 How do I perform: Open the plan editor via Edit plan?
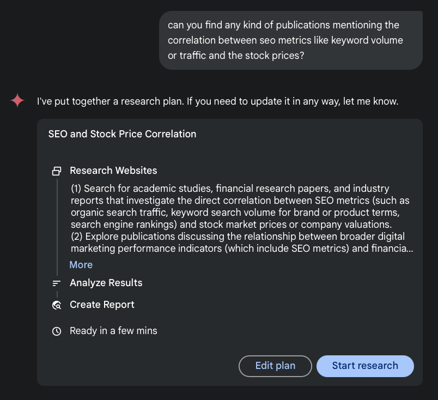pyautogui.click(x=275, y=366)
